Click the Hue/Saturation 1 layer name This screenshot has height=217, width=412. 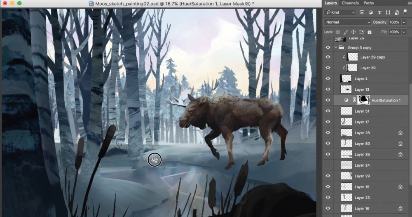point(386,100)
